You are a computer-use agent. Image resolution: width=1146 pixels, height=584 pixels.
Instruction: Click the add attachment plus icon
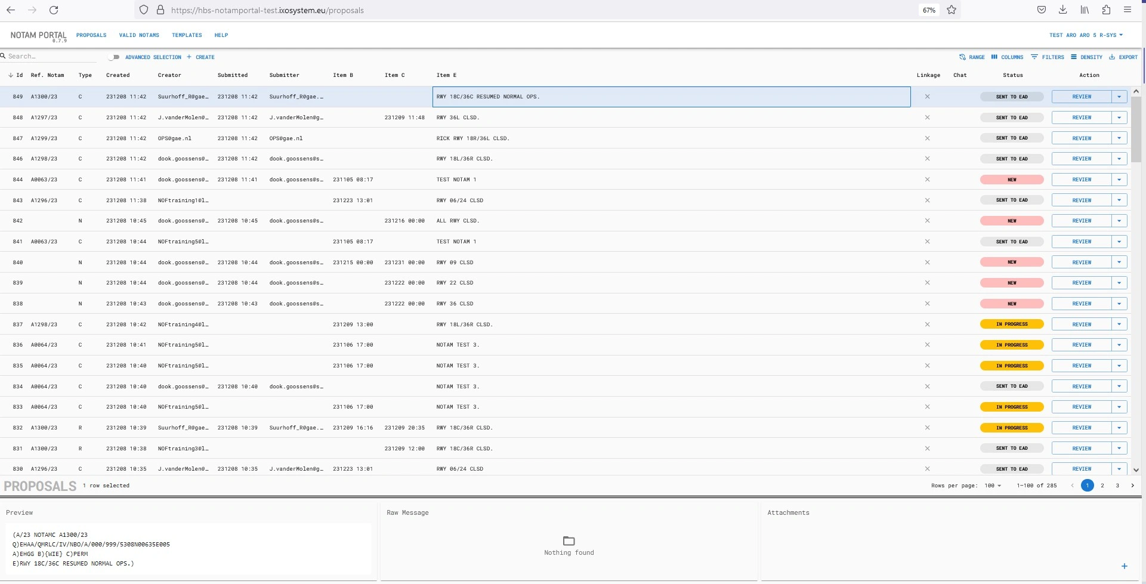[1124, 566]
